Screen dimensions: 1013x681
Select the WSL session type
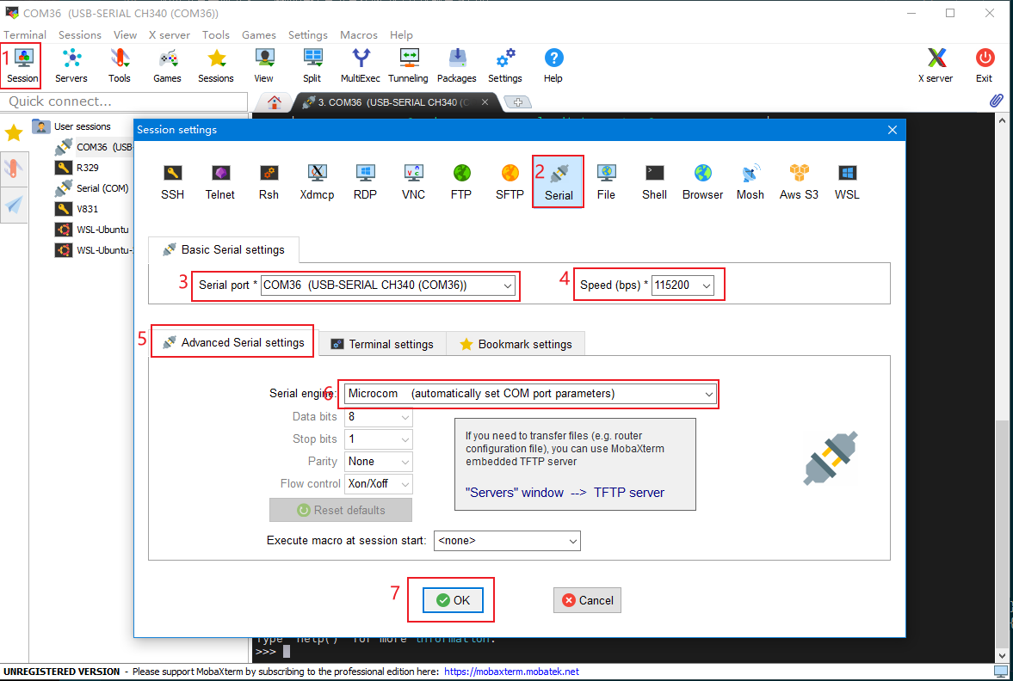coord(847,181)
